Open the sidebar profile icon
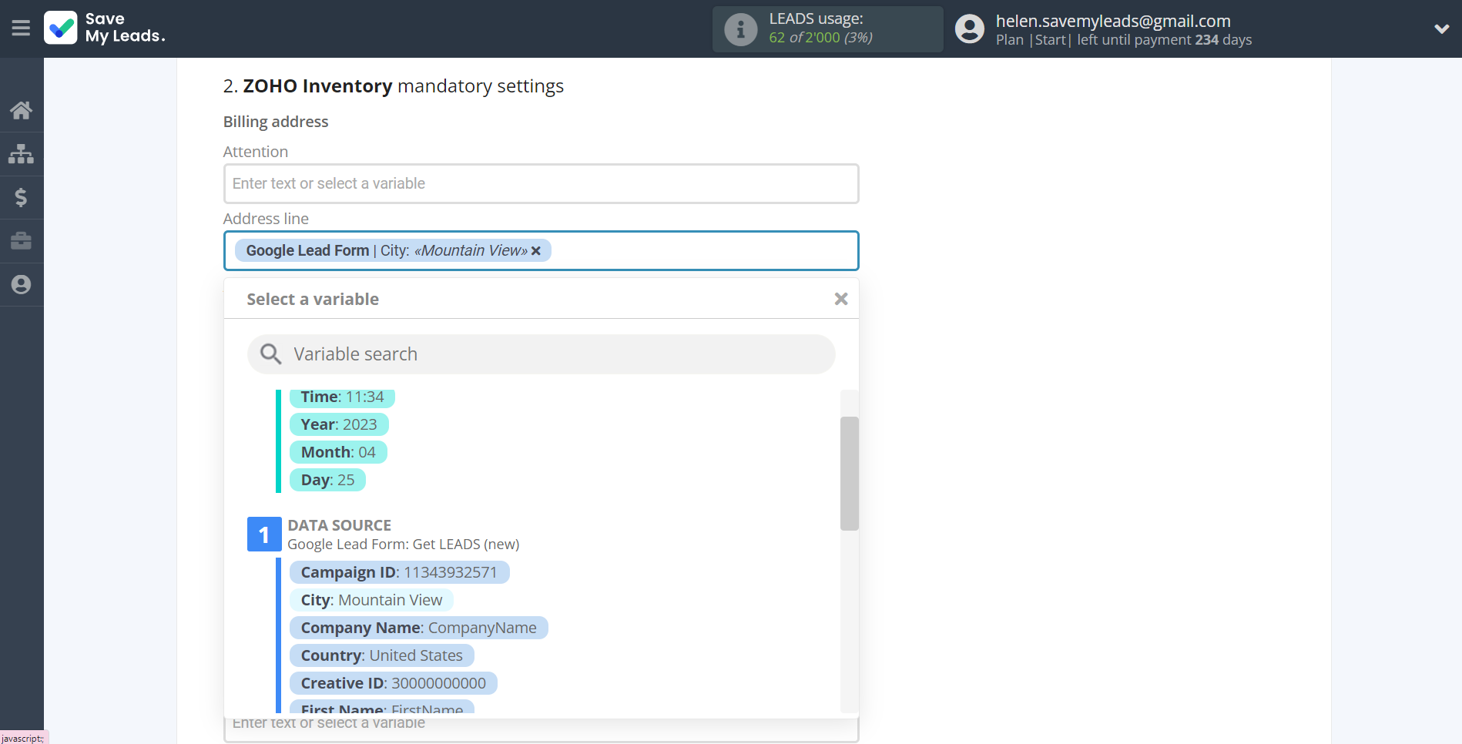The image size is (1462, 744). (x=21, y=284)
